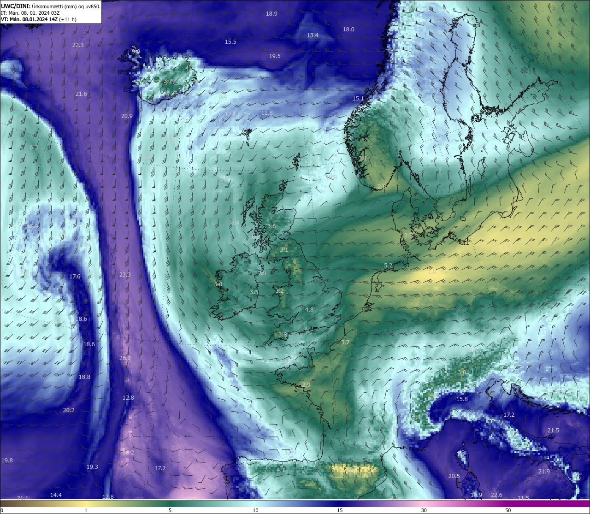Click the colour scale tick label 5
This screenshot has height=514, width=590.
coord(170,510)
